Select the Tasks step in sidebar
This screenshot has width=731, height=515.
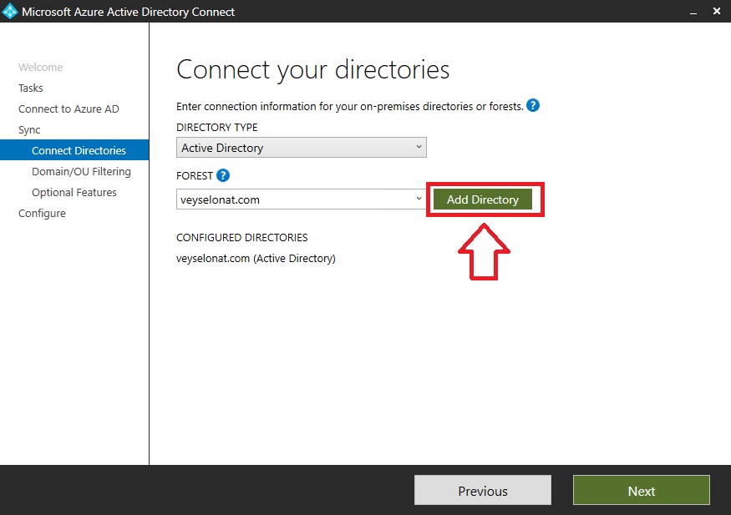(31, 88)
